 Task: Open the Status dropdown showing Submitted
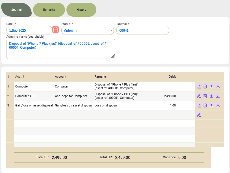click(87, 31)
